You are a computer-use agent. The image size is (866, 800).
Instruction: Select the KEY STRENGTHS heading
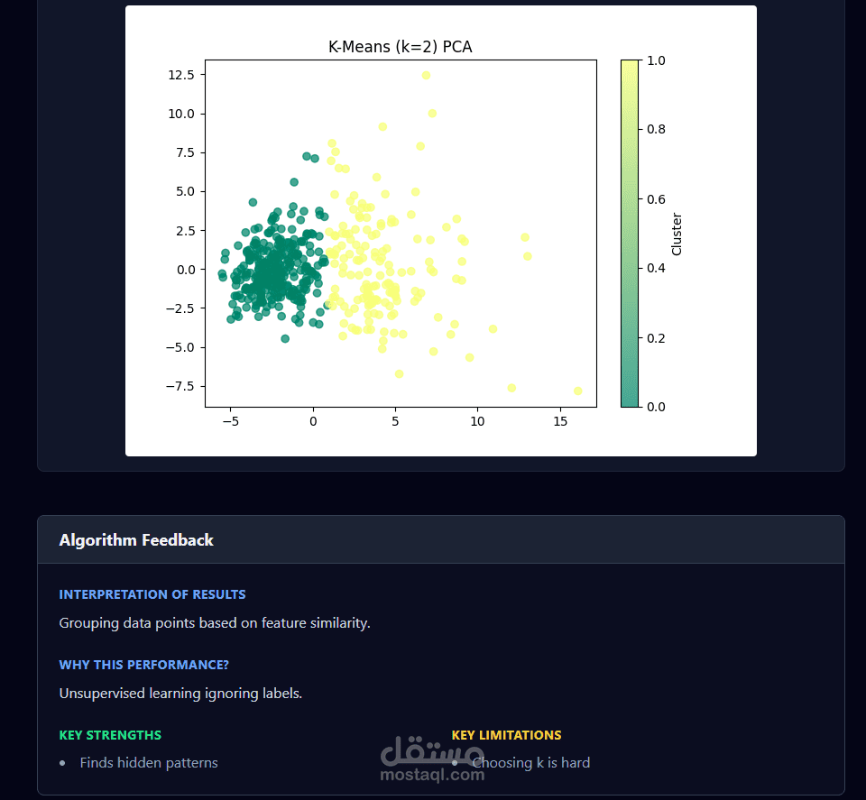tap(110, 735)
